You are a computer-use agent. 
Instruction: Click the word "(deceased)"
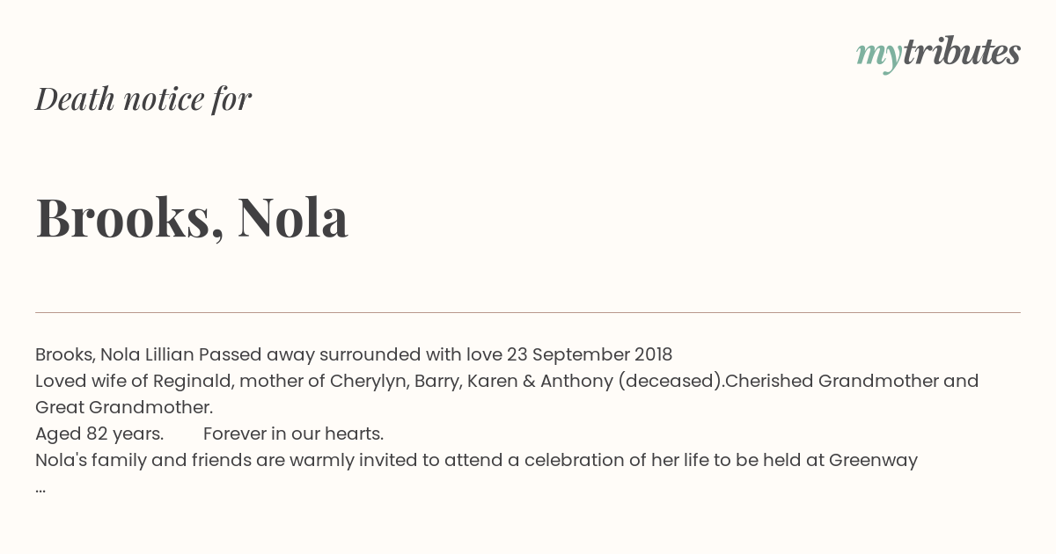click(671, 381)
